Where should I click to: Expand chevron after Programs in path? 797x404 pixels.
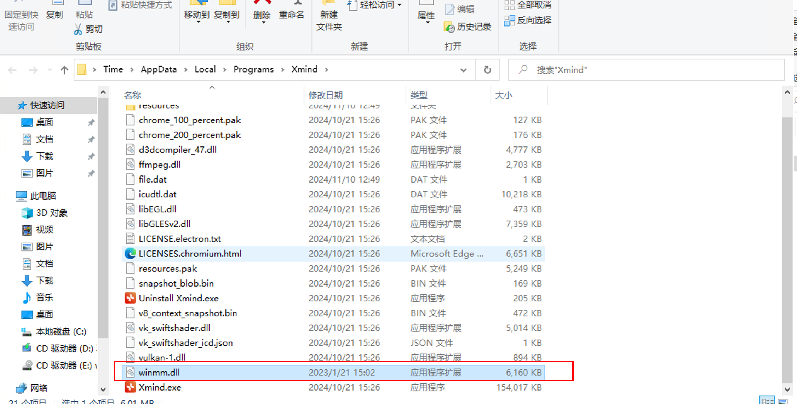282,70
